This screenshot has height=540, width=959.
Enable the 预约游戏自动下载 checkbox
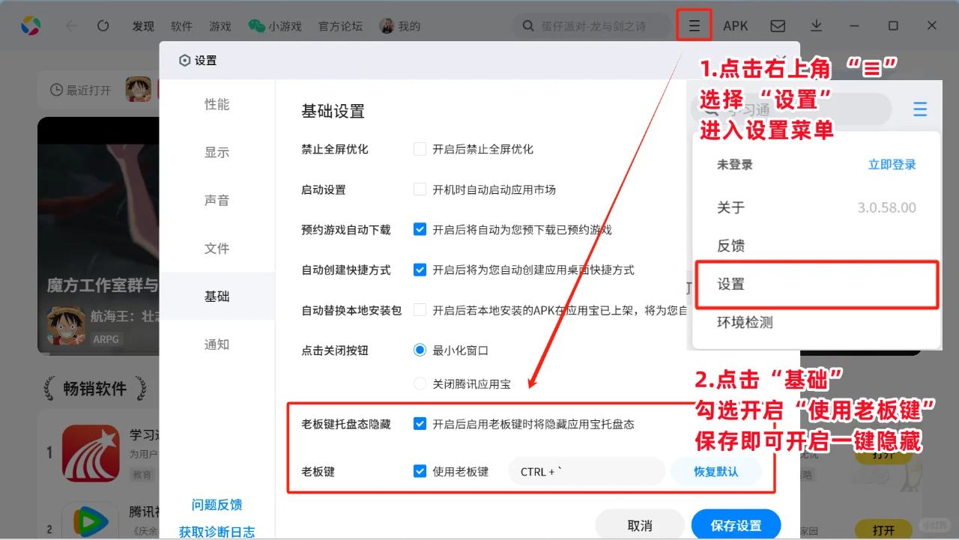tap(420, 230)
